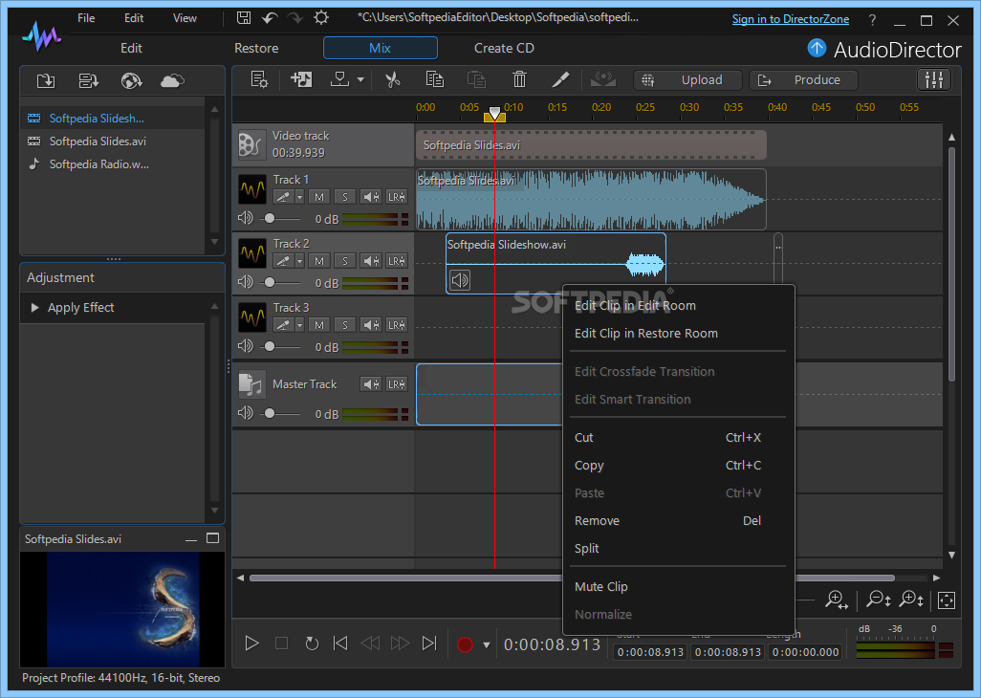Viewport: 981px width, 698px height.
Task: Toggle mute M on Track 2
Action: [x=319, y=261]
